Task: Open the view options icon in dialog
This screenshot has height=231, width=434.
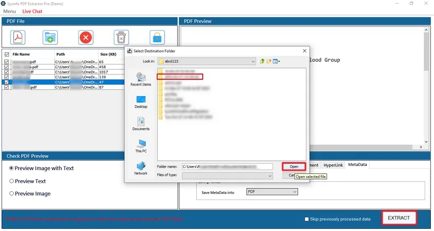Action: (x=276, y=61)
